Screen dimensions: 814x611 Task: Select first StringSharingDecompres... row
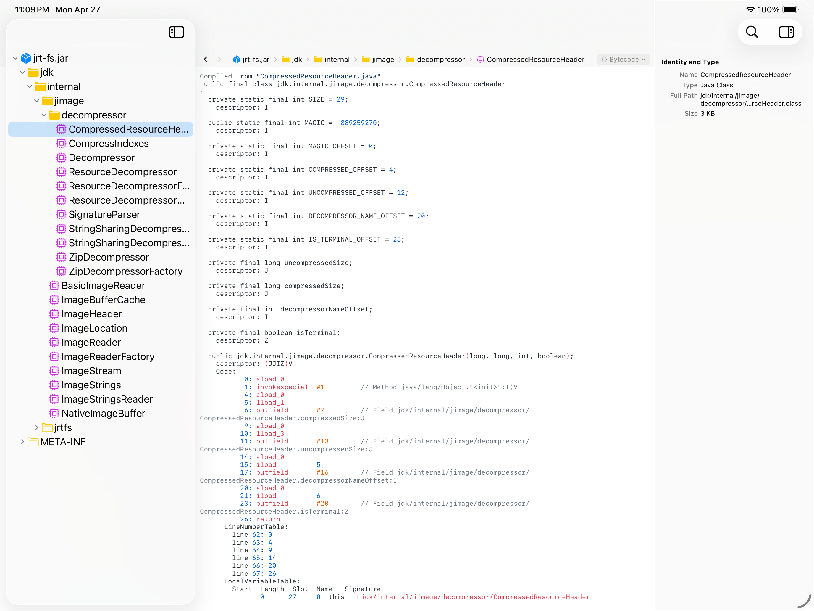click(101, 229)
